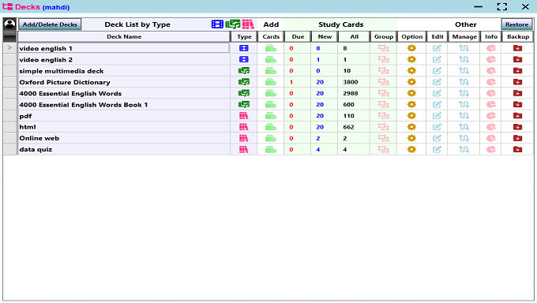
Task: Maximize the Decks window
Action: point(501,6)
